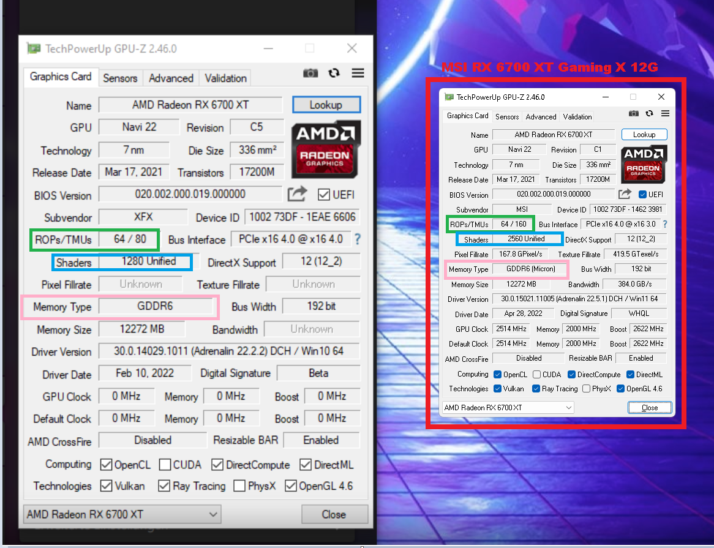Click Close button in right GPU-Z

(x=649, y=407)
